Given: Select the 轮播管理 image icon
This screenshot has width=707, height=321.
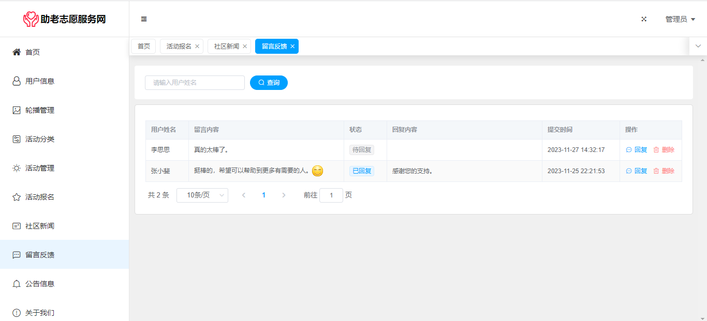Looking at the screenshot, I should click(17, 110).
